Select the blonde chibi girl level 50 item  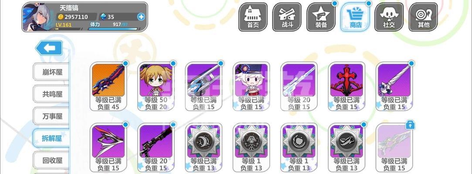pyautogui.click(x=156, y=87)
